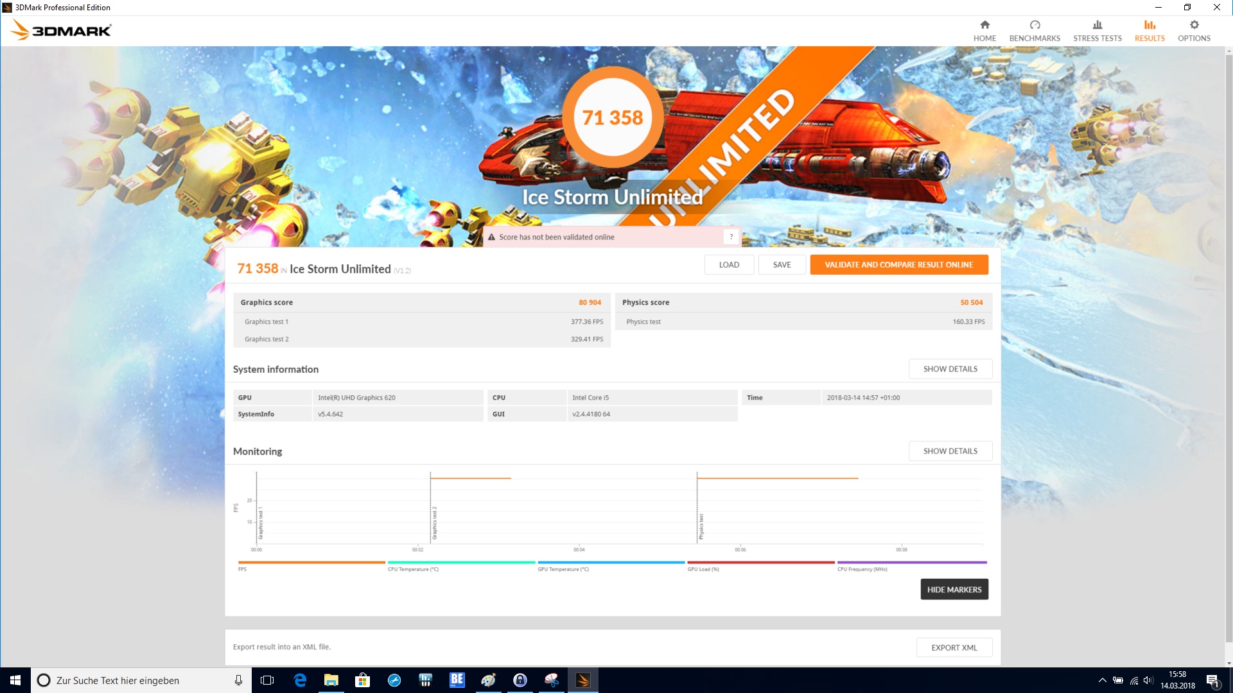
Task: Show details for Monitoring
Action: tap(950, 451)
